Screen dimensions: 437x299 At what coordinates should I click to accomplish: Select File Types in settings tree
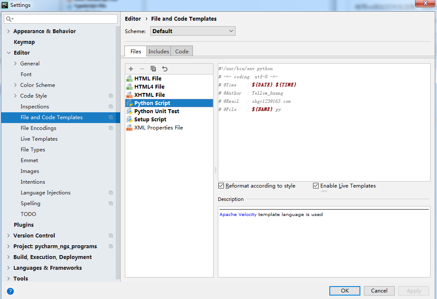click(33, 150)
